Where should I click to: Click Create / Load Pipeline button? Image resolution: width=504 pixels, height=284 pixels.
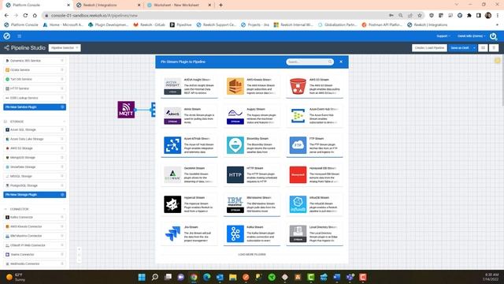tap(429, 48)
